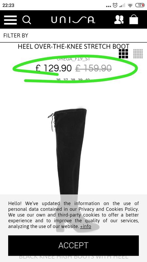Tap the signal strength bars icon
Image resolution: width=147 pixels, height=262 pixels.
[122, 6]
